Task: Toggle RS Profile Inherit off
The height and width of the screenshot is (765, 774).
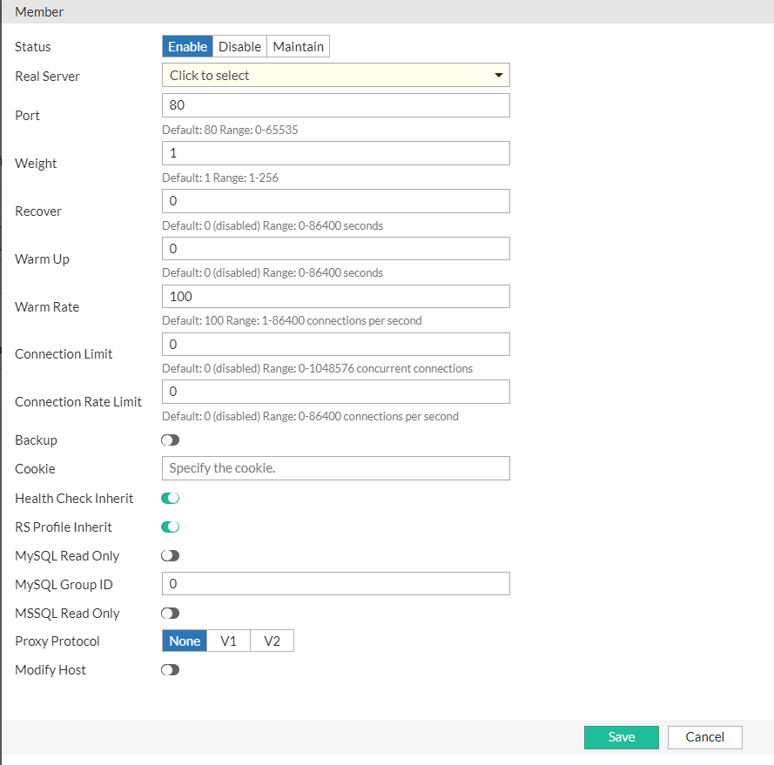Action: [x=171, y=527]
